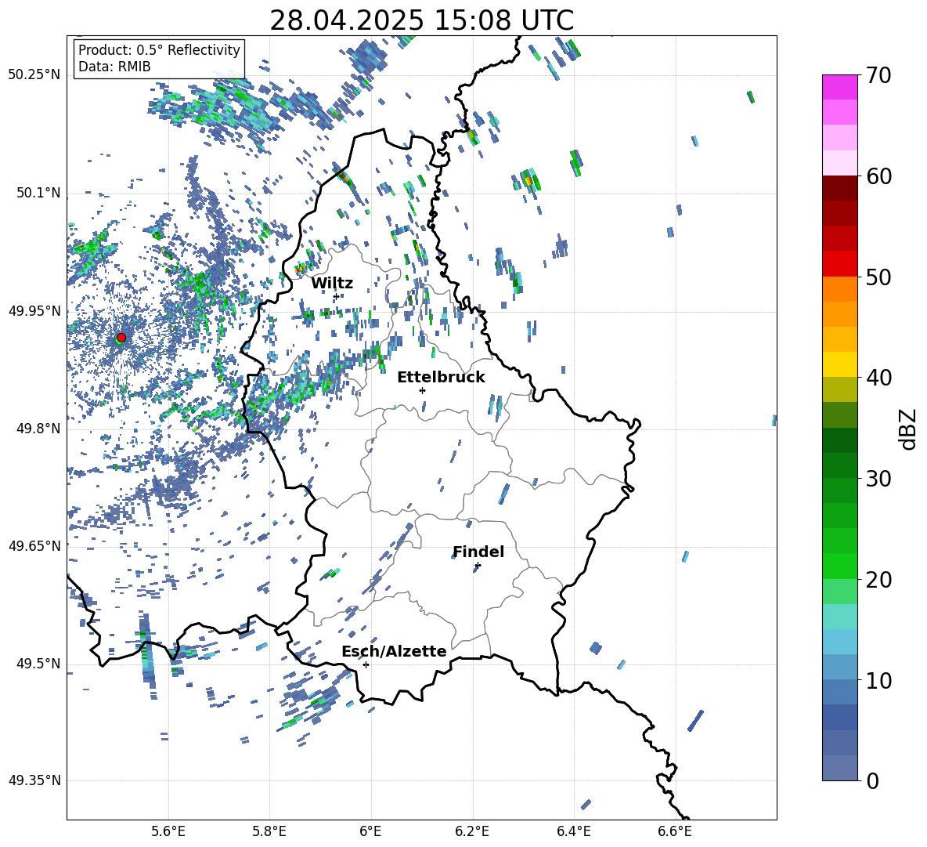Click the 6.6°E longitude label
This screenshot has height=847, width=927.
[675, 831]
